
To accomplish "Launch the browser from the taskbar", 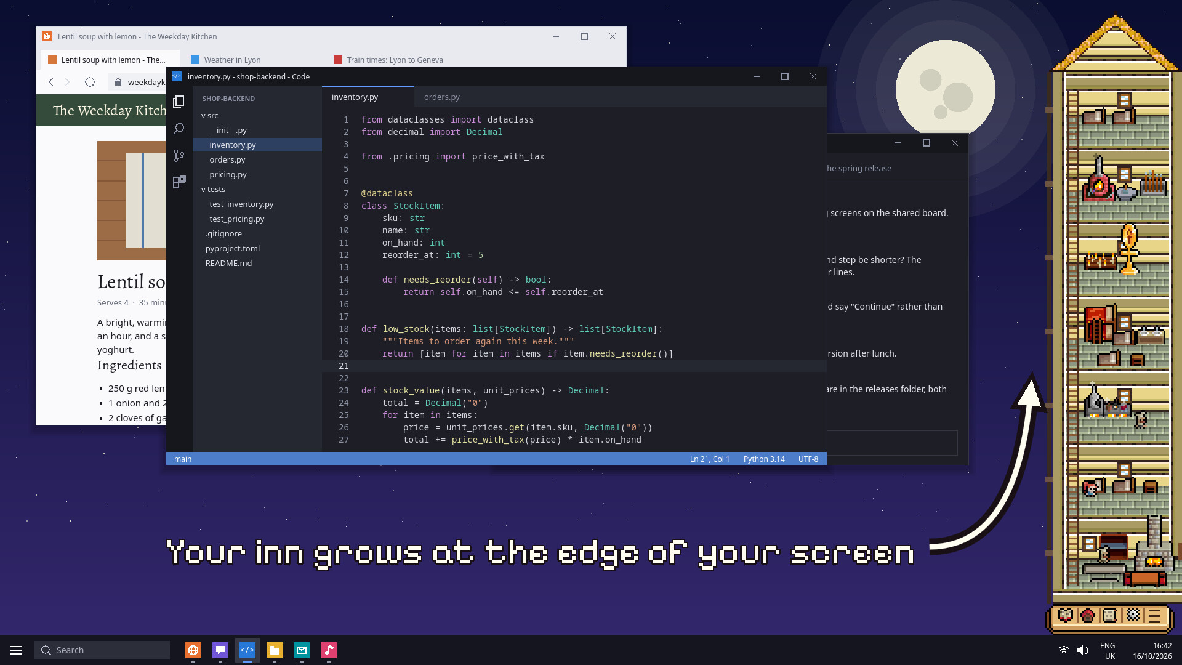I will click(x=193, y=650).
